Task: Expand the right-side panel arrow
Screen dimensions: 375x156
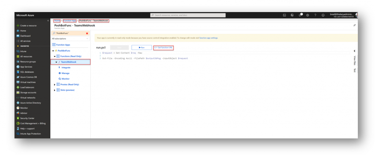Action: [x=354, y=51]
